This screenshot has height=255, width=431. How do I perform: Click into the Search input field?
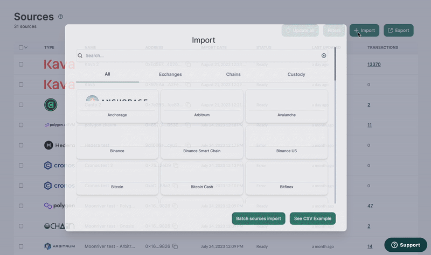pyautogui.click(x=201, y=56)
